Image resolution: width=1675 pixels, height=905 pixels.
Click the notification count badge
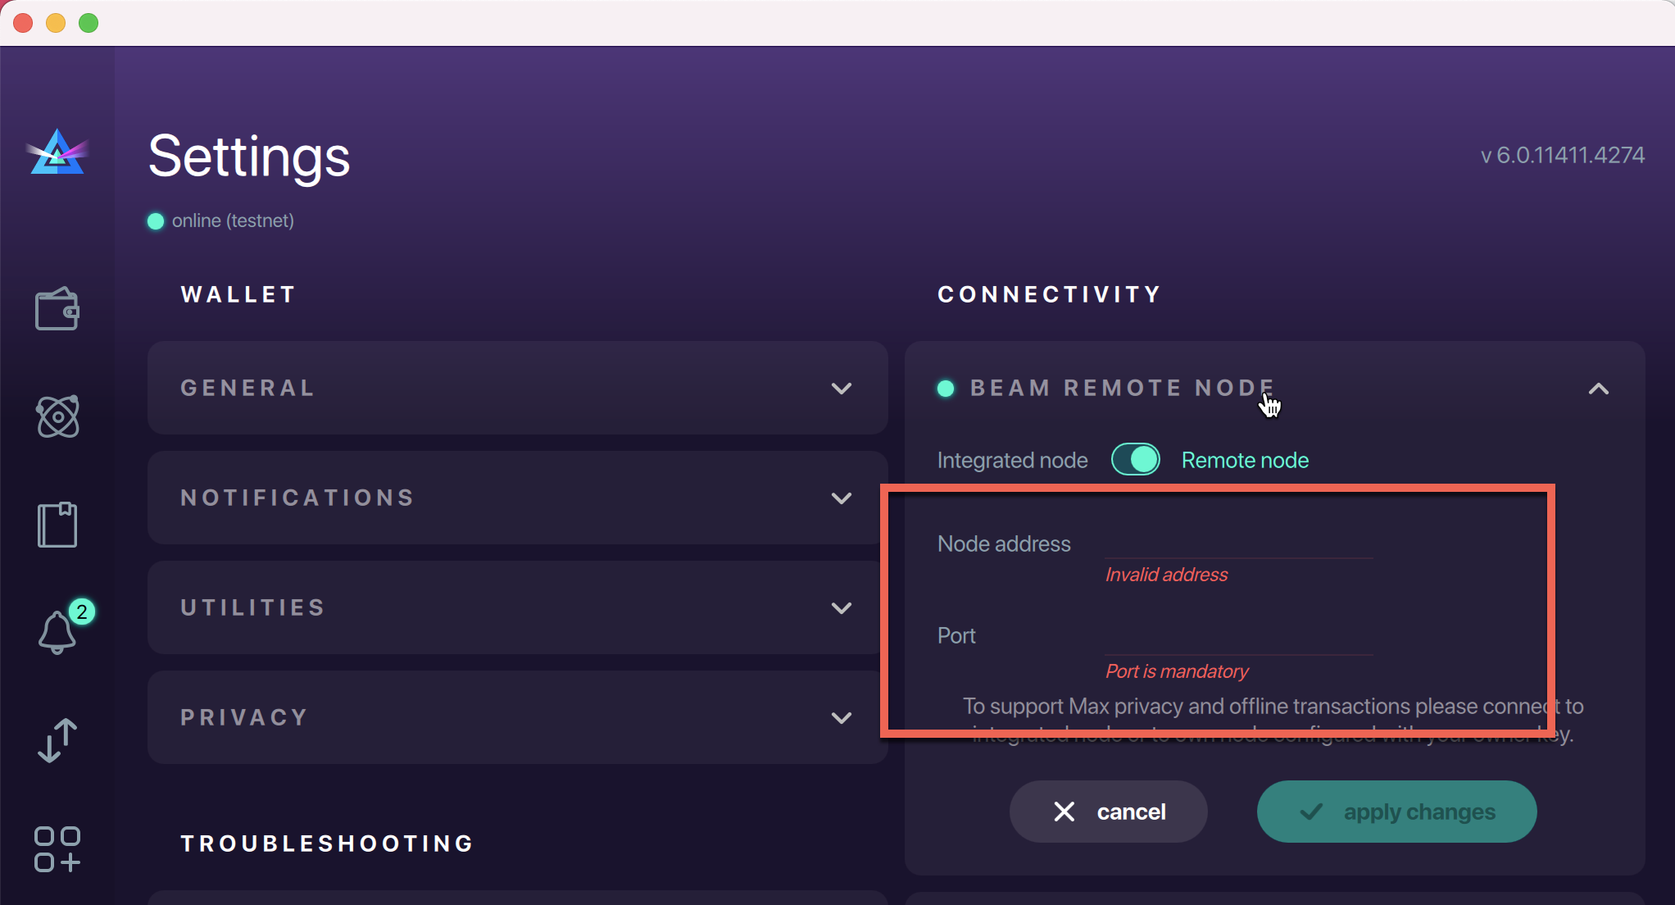coord(81,610)
